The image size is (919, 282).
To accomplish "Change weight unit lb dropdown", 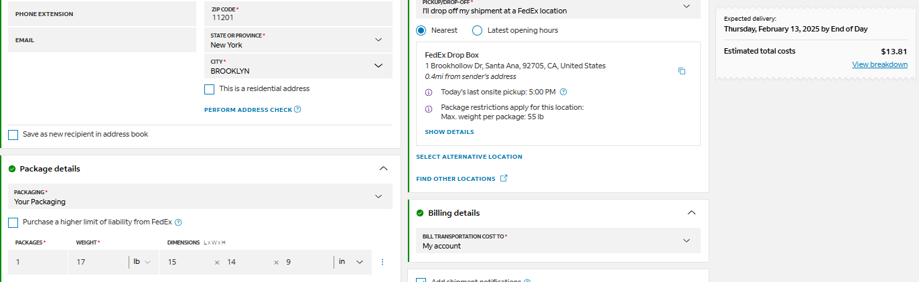I will (x=141, y=262).
